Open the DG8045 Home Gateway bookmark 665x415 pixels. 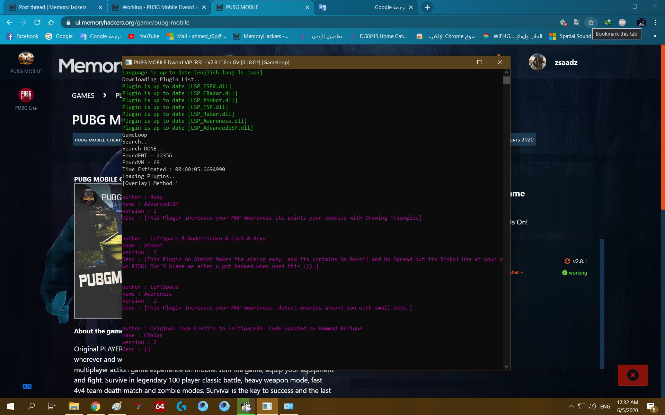pyautogui.click(x=378, y=36)
